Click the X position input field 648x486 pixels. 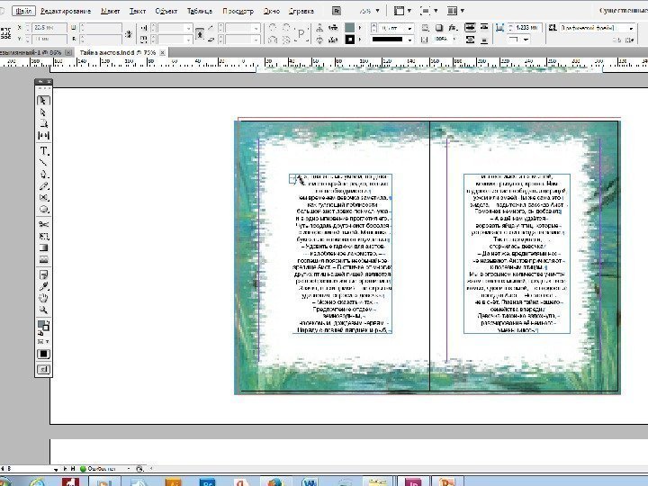pos(49,28)
